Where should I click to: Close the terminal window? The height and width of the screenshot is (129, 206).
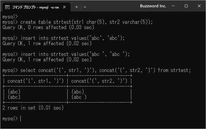199,6
